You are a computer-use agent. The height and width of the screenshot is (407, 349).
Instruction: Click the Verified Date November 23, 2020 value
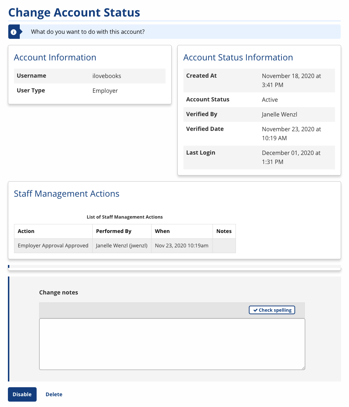pyautogui.click(x=292, y=134)
